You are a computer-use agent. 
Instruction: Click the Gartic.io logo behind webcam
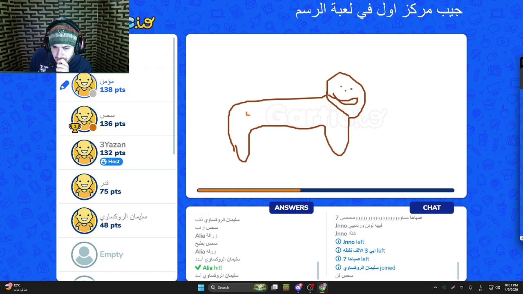(x=142, y=22)
